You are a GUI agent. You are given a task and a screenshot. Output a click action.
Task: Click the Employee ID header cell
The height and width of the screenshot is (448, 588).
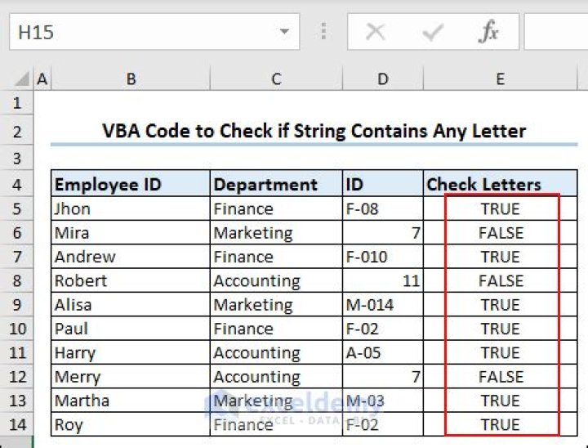(x=131, y=185)
